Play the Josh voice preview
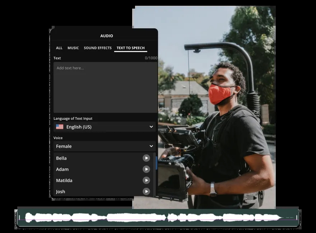This screenshot has height=233, width=316. (x=146, y=191)
